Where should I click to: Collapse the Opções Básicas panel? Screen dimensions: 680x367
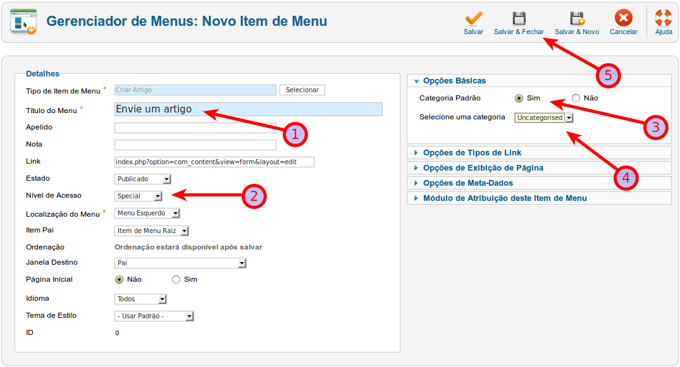click(x=454, y=81)
